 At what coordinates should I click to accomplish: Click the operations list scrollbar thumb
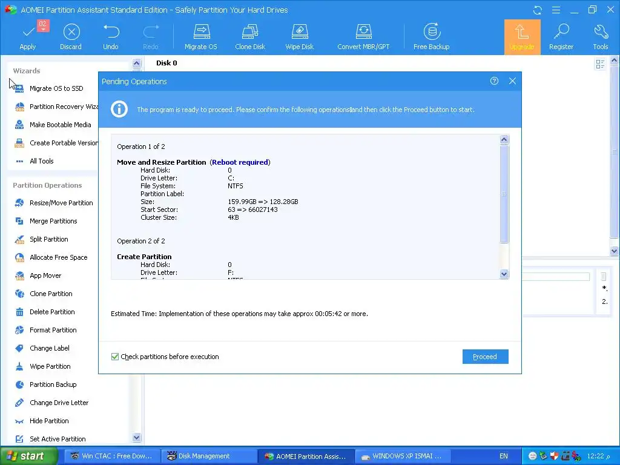(x=504, y=194)
